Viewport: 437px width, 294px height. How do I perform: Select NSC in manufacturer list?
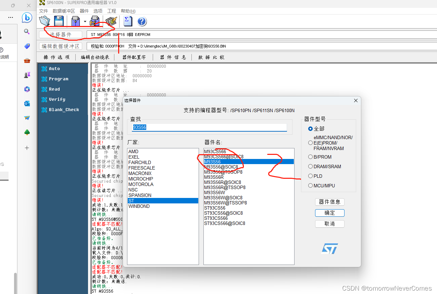(163, 190)
